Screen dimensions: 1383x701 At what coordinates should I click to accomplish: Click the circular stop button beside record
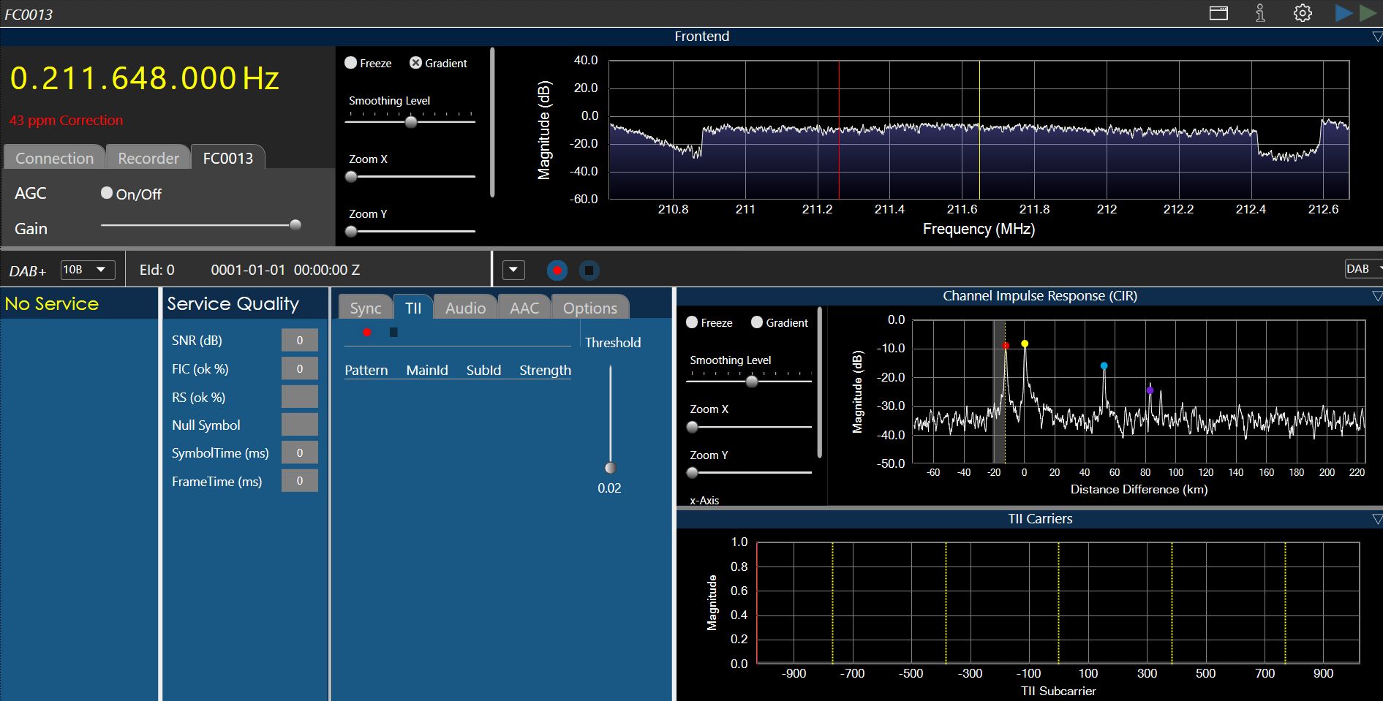coord(589,270)
